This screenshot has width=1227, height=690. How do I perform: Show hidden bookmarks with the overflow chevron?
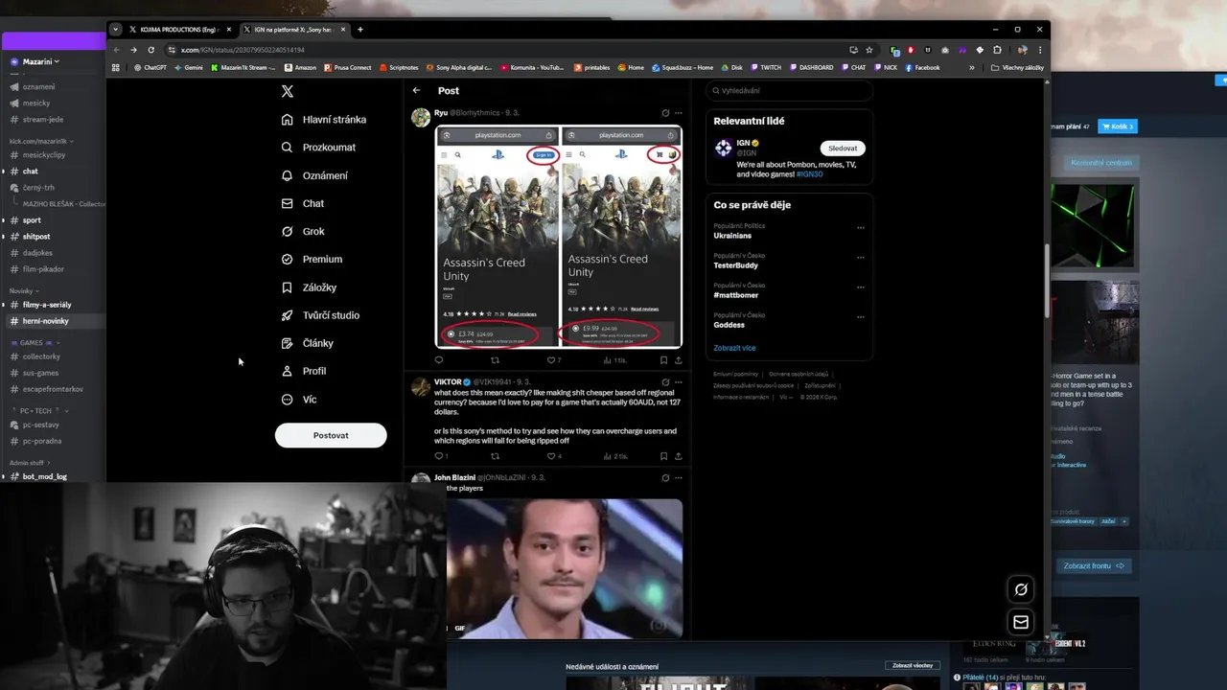pyautogui.click(x=972, y=68)
